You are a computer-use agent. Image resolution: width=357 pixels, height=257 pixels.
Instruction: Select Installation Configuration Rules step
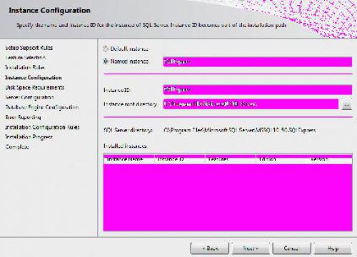coord(42,127)
